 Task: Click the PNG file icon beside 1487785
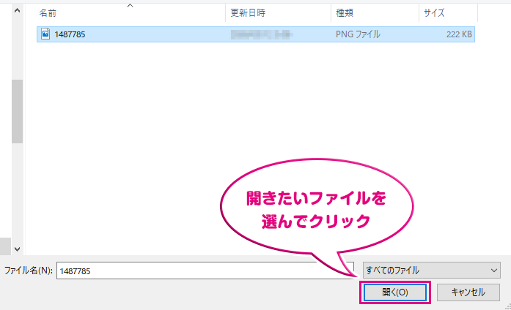45,34
